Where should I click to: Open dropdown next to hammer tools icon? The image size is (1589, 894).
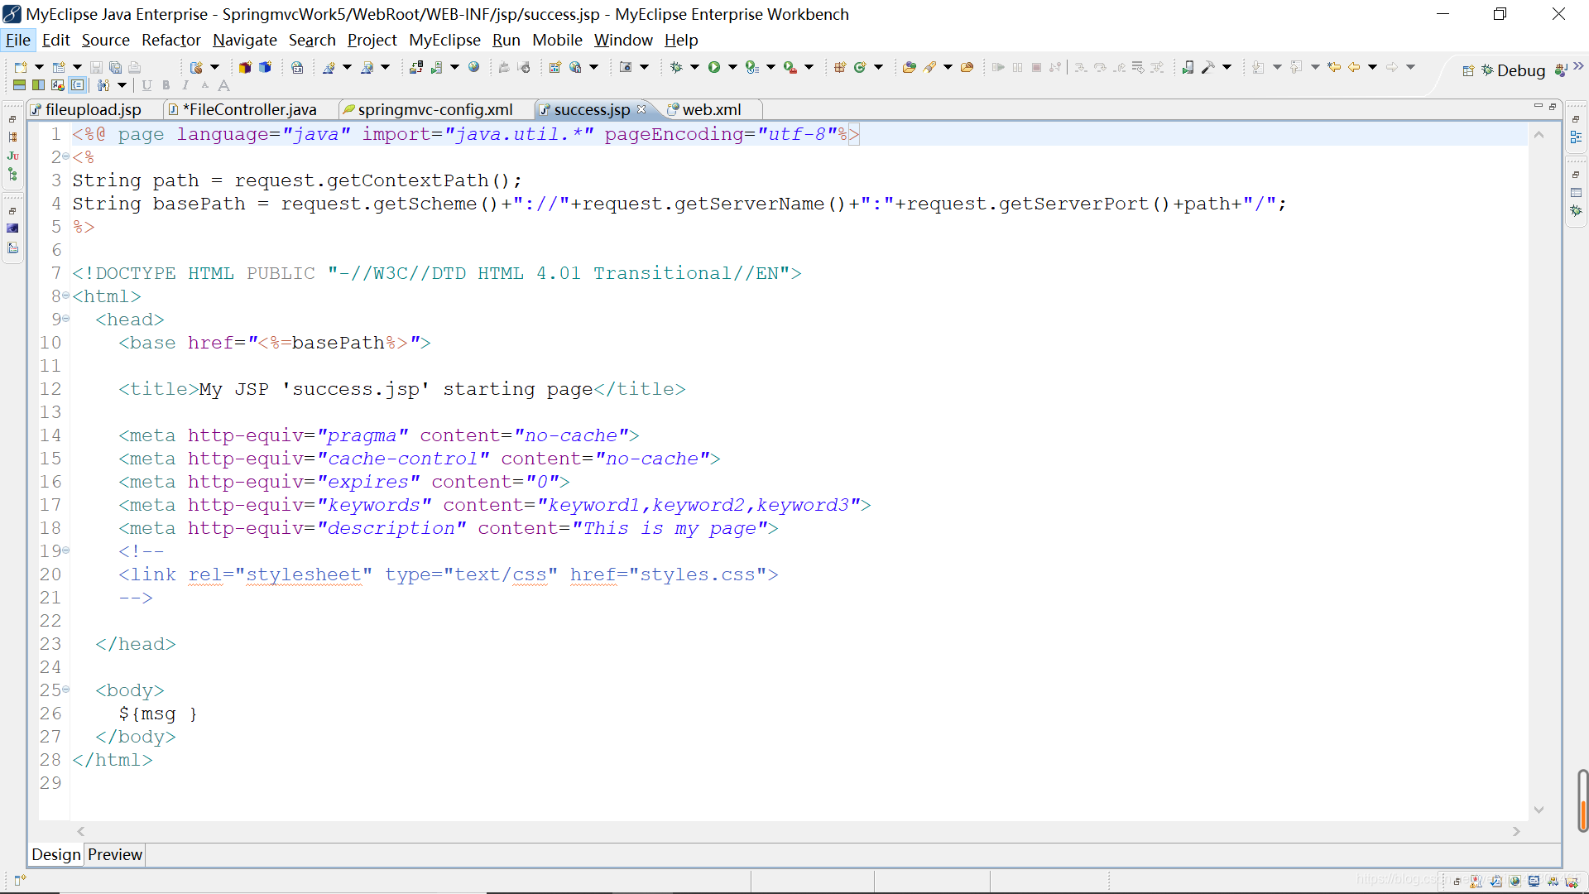click(x=1227, y=67)
